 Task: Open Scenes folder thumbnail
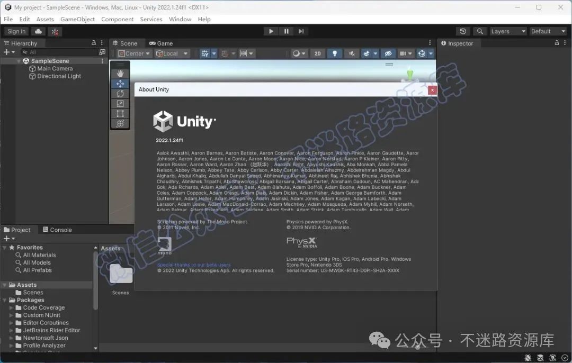121,274
